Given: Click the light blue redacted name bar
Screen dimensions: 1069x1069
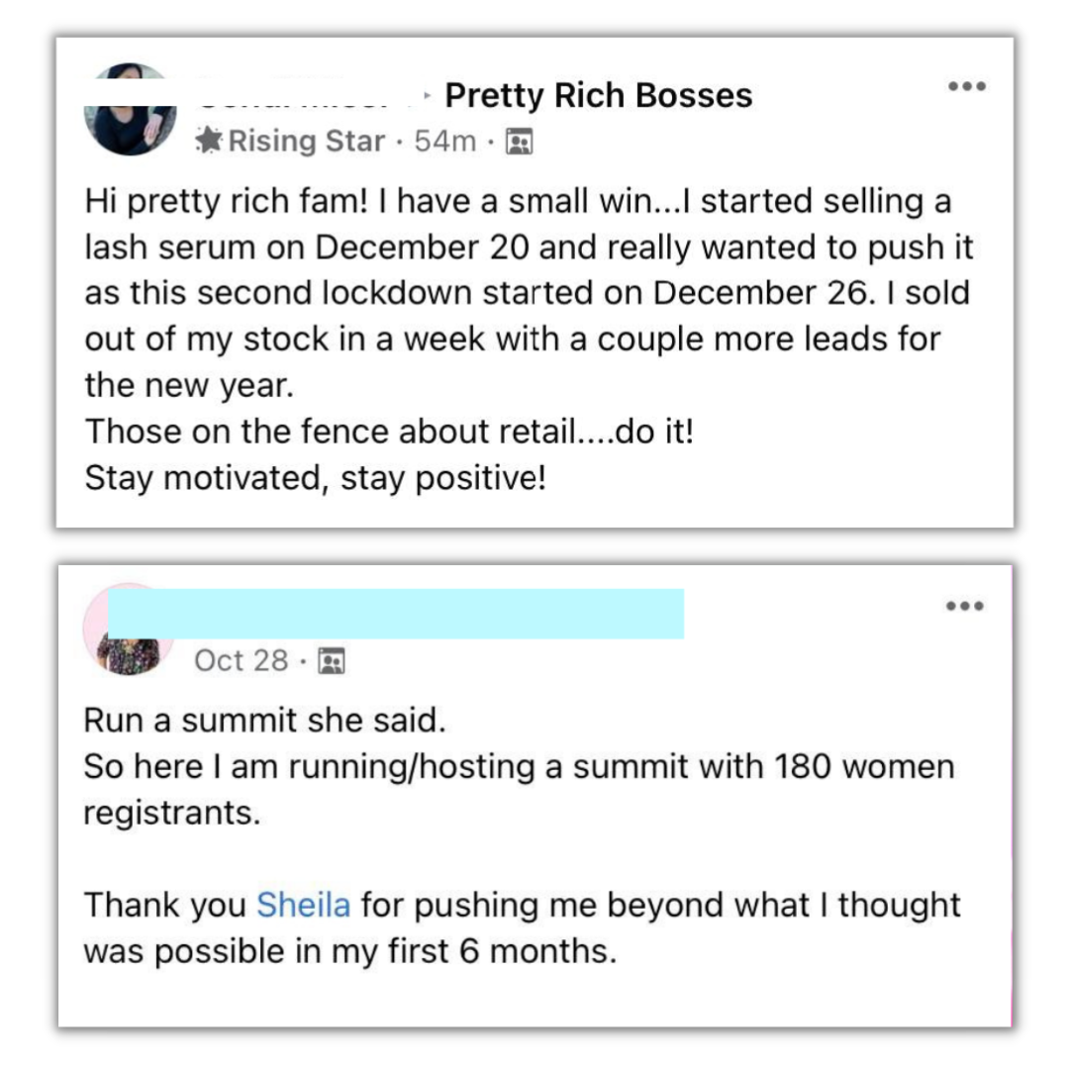Looking at the screenshot, I should pyautogui.click(x=396, y=614).
